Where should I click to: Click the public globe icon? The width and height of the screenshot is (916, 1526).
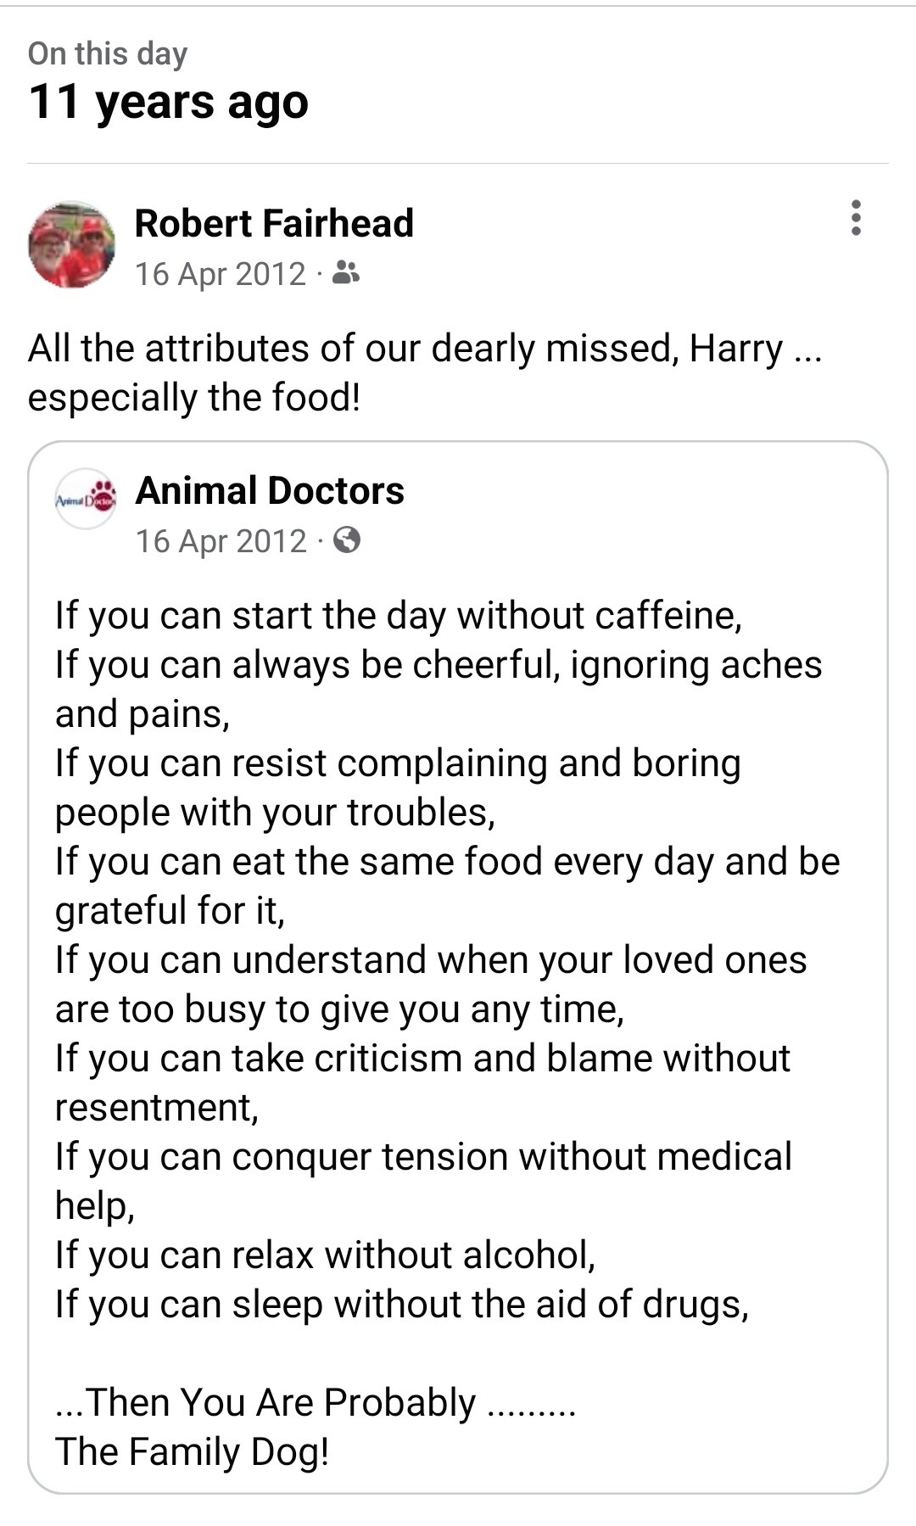(347, 539)
